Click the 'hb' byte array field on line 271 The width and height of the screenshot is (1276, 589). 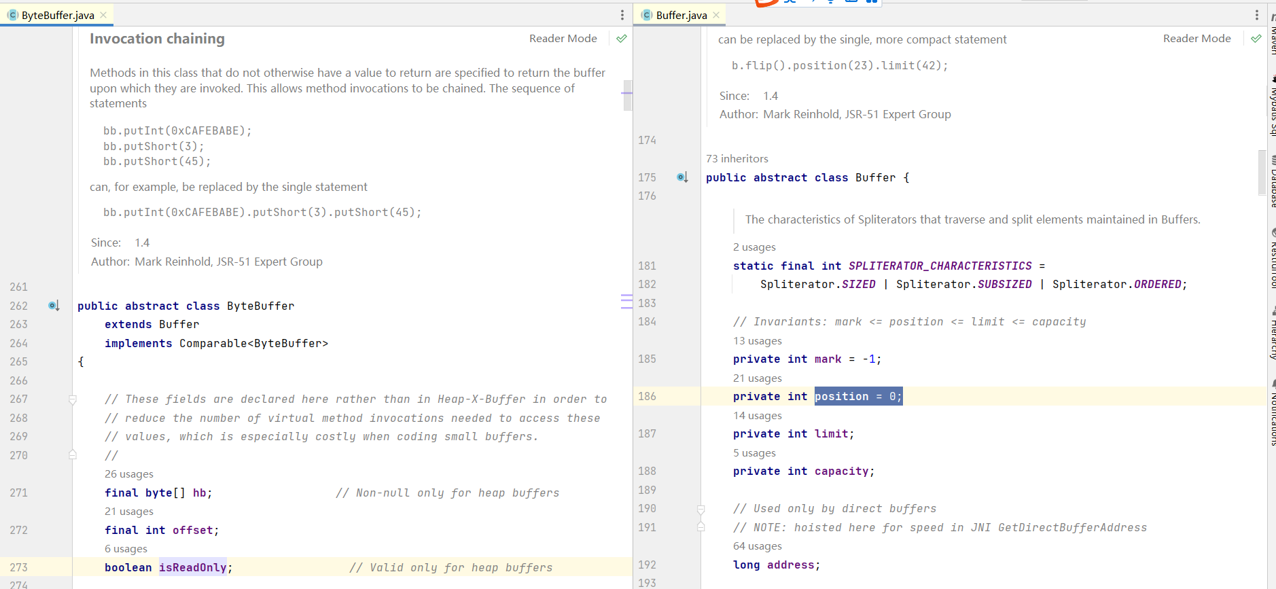tap(199, 493)
